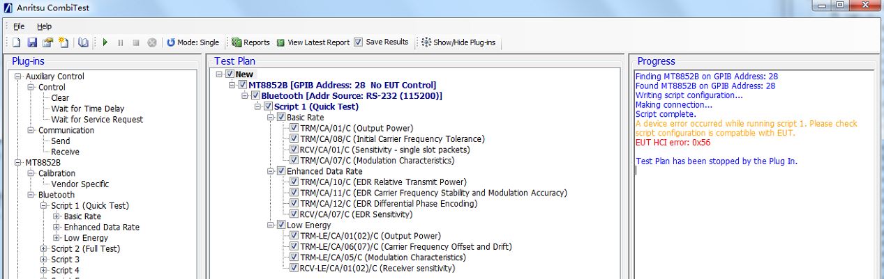Click the Pause toolbar icon

120,42
